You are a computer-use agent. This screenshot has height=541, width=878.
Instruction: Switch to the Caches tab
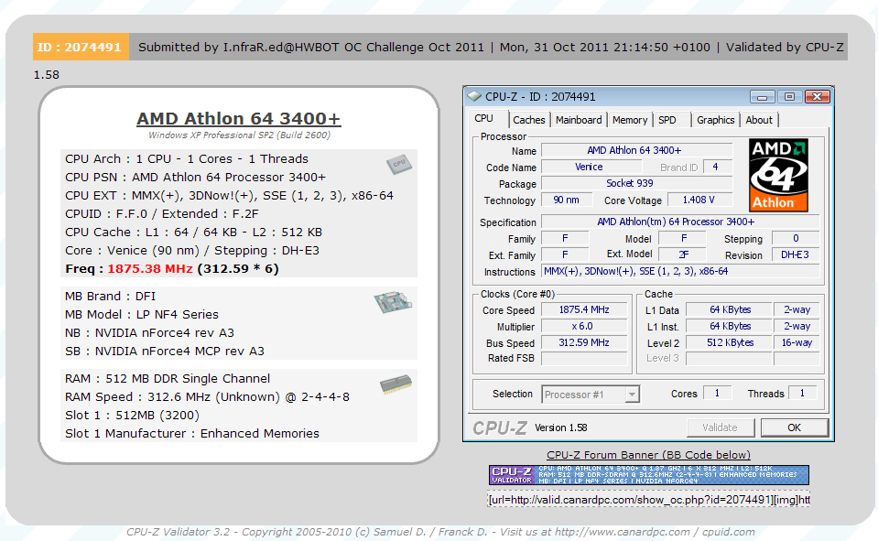coord(528,120)
